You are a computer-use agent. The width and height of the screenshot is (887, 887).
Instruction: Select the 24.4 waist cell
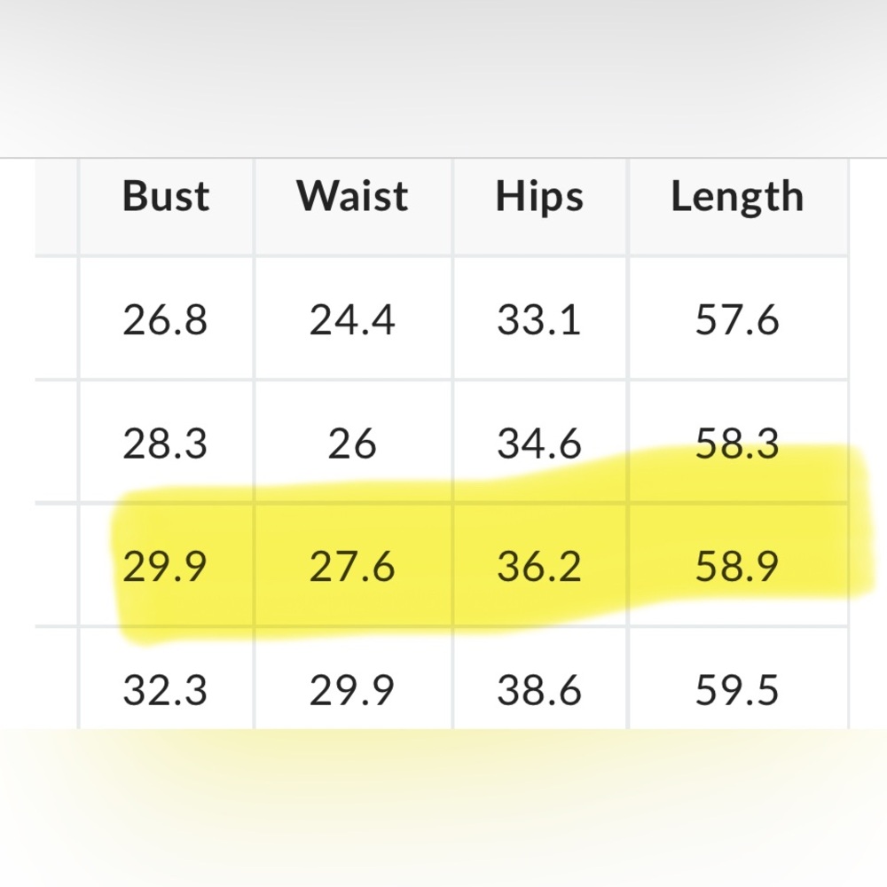pos(352,319)
